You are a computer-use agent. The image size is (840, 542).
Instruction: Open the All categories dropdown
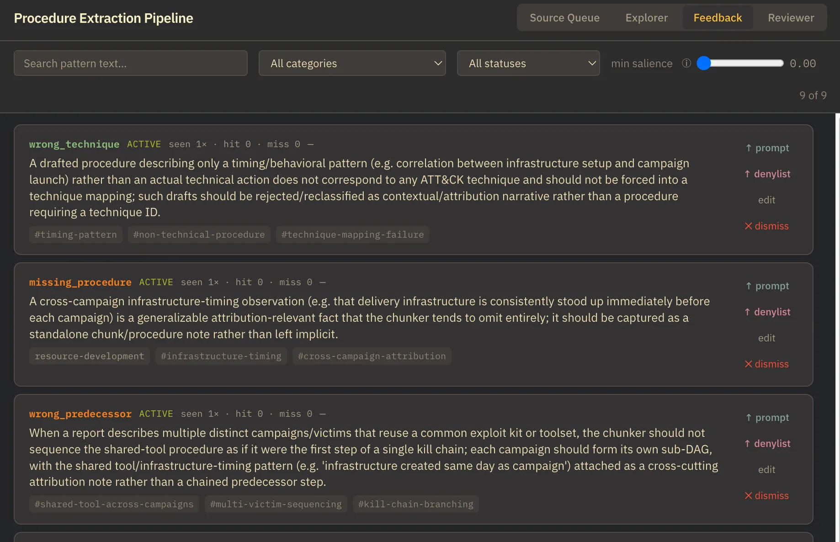coord(352,63)
